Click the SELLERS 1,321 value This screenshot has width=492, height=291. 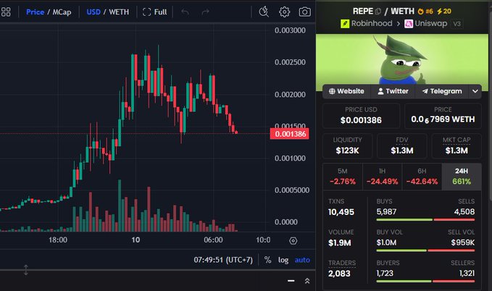pos(467,274)
